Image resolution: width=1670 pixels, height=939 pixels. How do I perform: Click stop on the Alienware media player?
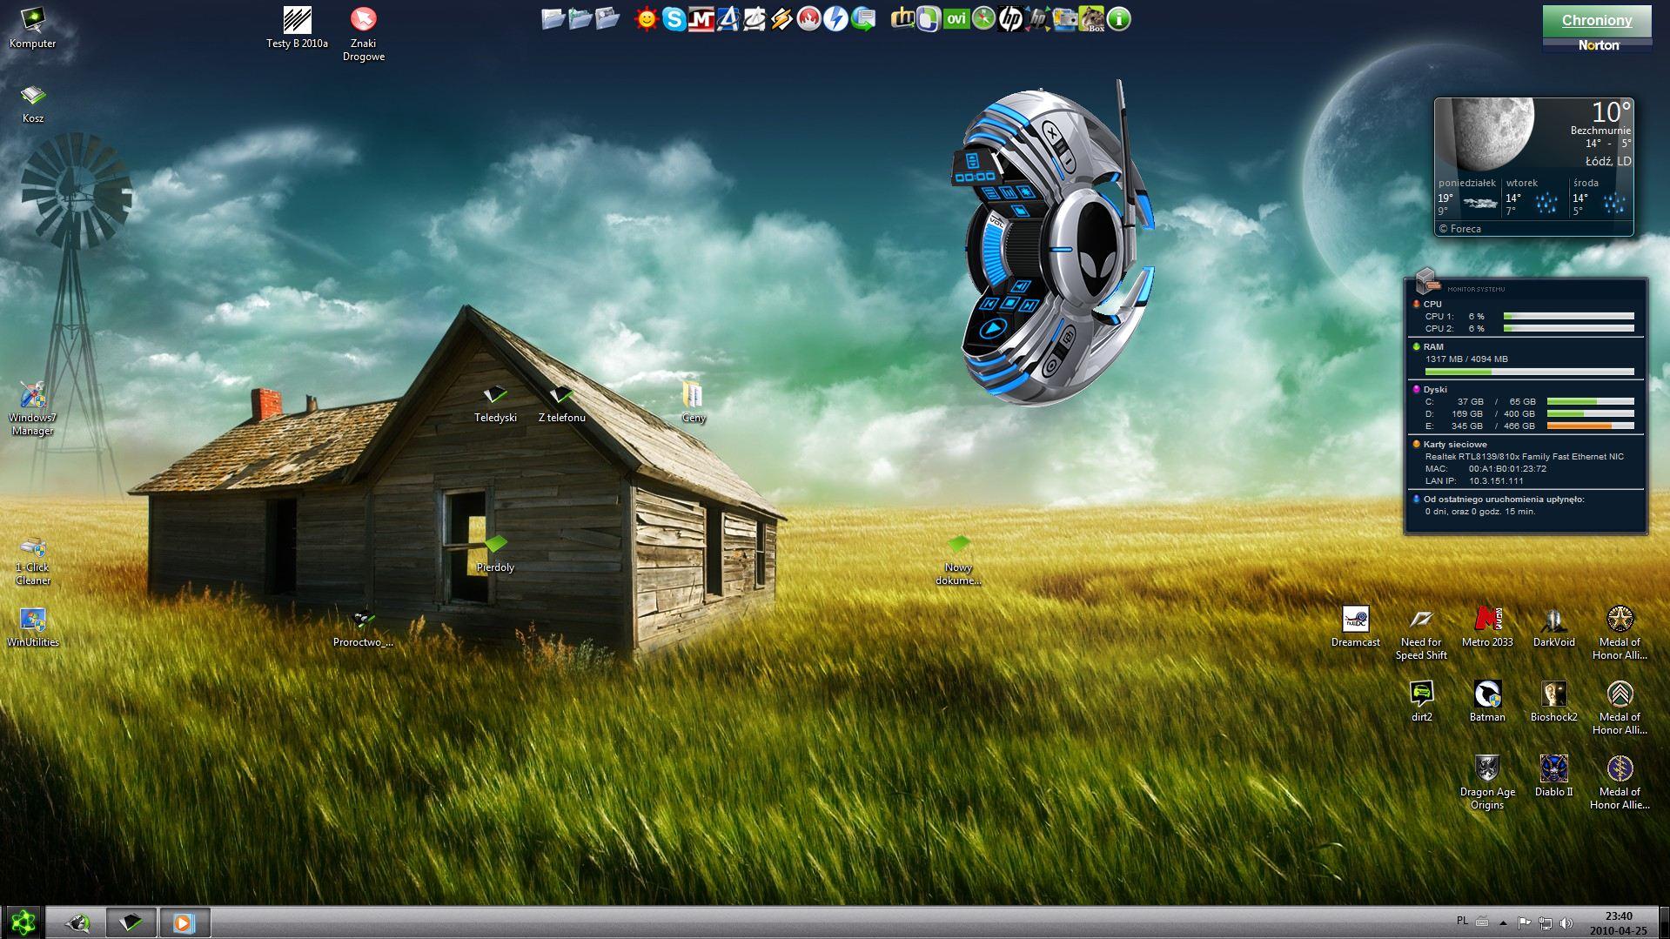click(x=1009, y=304)
